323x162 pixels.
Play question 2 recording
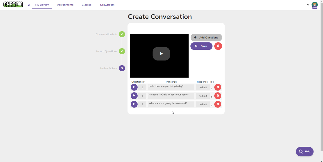coord(134,96)
